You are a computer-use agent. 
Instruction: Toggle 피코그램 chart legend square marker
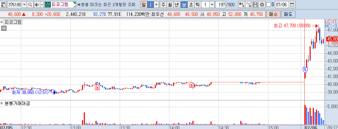[2, 22]
